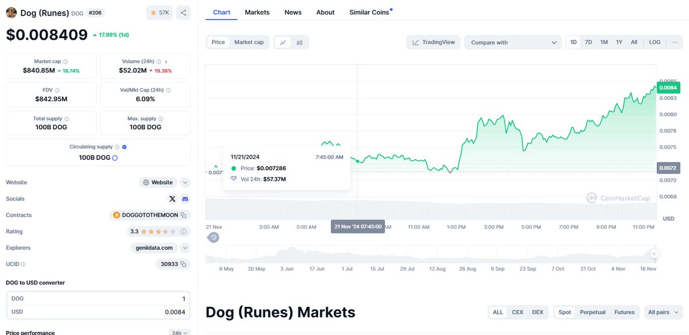The height and width of the screenshot is (335, 689).
Task: Click the Dog (Runes) coin logo
Action: (x=11, y=13)
